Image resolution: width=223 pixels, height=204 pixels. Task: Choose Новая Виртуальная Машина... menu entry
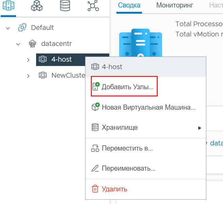click(x=146, y=107)
